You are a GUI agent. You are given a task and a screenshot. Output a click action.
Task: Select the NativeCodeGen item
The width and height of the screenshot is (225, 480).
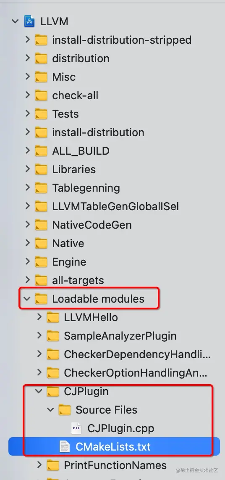(x=92, y=225)
